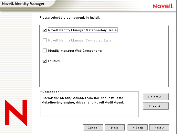Open Help for the installer
The image size is (177, 134).
click(115, 128)
